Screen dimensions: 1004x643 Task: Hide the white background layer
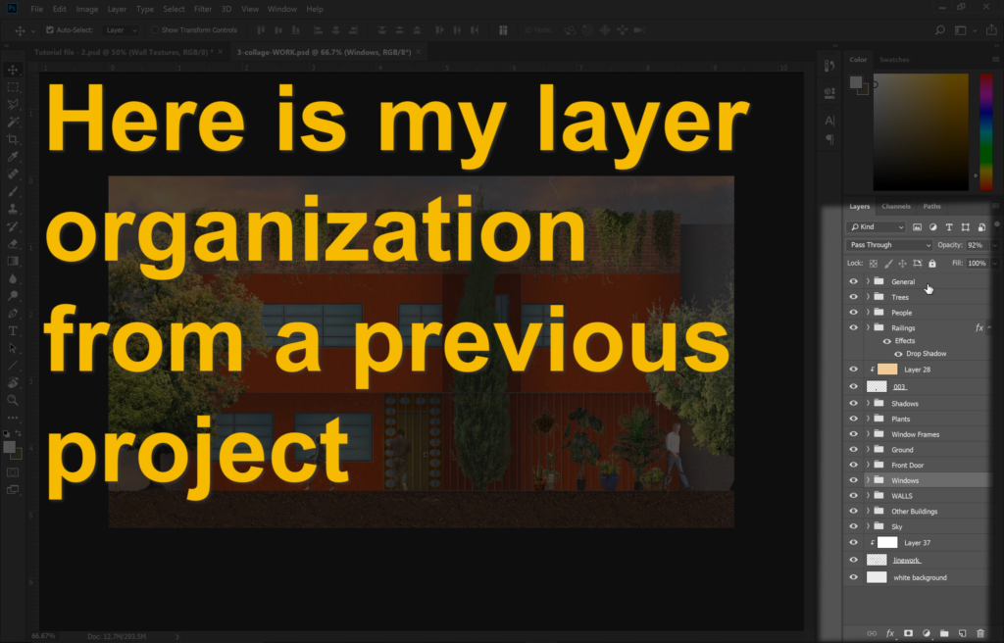point(853,577)
